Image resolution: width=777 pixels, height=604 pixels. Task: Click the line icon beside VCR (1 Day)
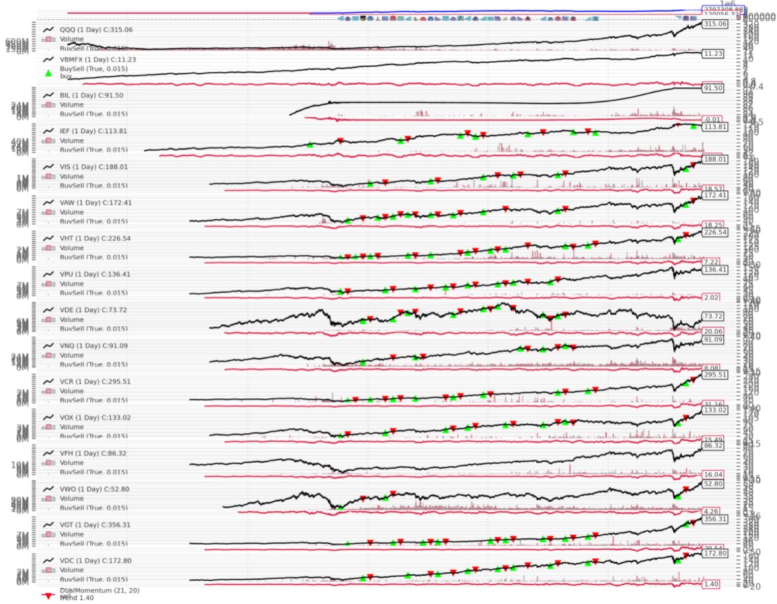click(48, 381)
